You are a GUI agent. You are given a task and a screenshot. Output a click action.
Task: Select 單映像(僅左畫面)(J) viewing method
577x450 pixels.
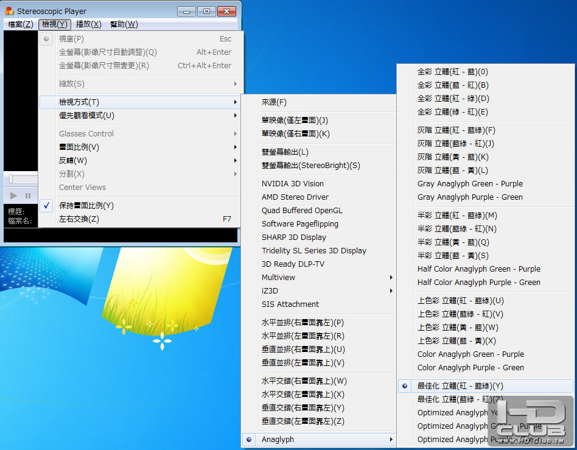(319, 121)
